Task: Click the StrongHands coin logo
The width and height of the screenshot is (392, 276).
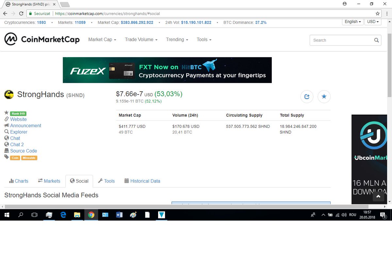Action: [9, 95]
